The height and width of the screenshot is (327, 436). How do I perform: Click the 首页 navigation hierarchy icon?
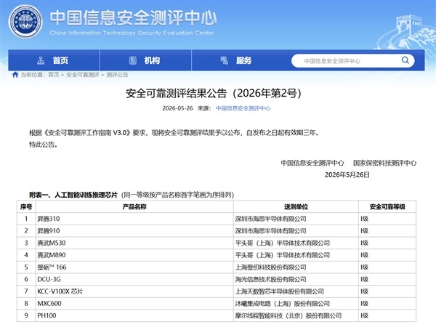click(41, 60)
